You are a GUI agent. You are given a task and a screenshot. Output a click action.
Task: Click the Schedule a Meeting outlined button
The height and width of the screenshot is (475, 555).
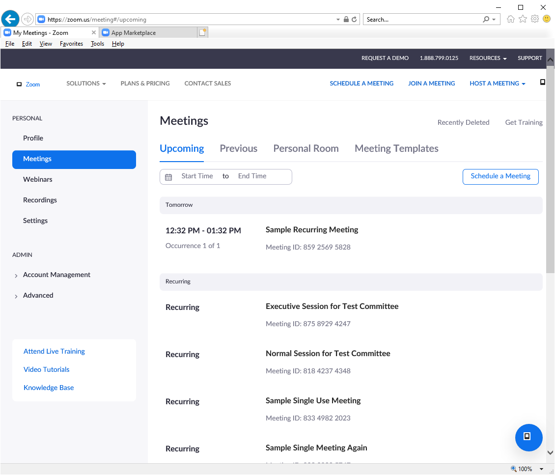[500, 177]
